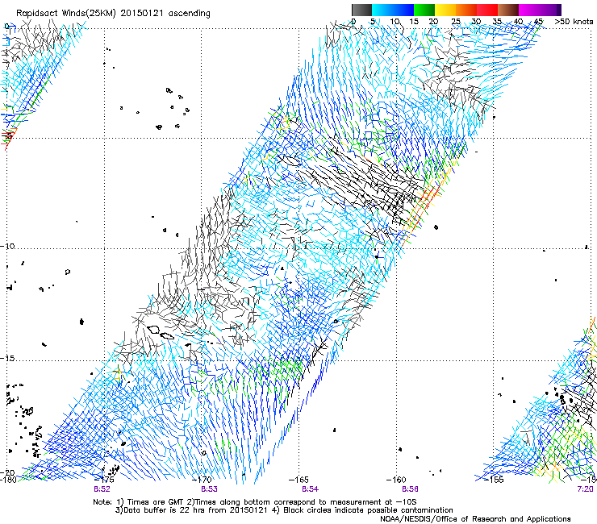
Task: Click the '-165' longitude axis label
Action: pos(299,480)
